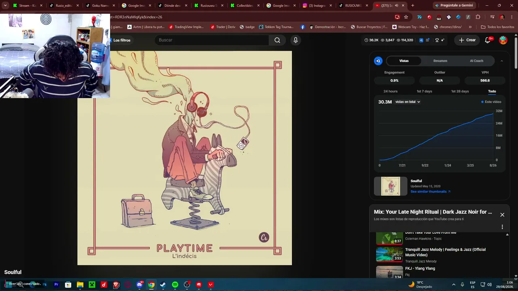Switch to the Vistas tab
Viewport: 518px width, 291px height.
tap(404, 61)
